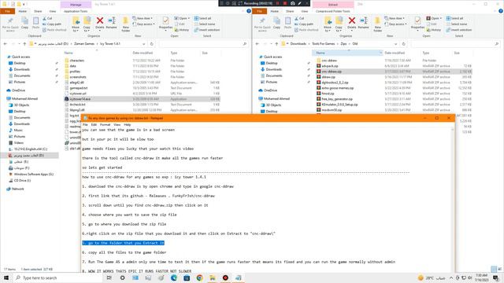Open the Windows Start menu

point(6,277)
